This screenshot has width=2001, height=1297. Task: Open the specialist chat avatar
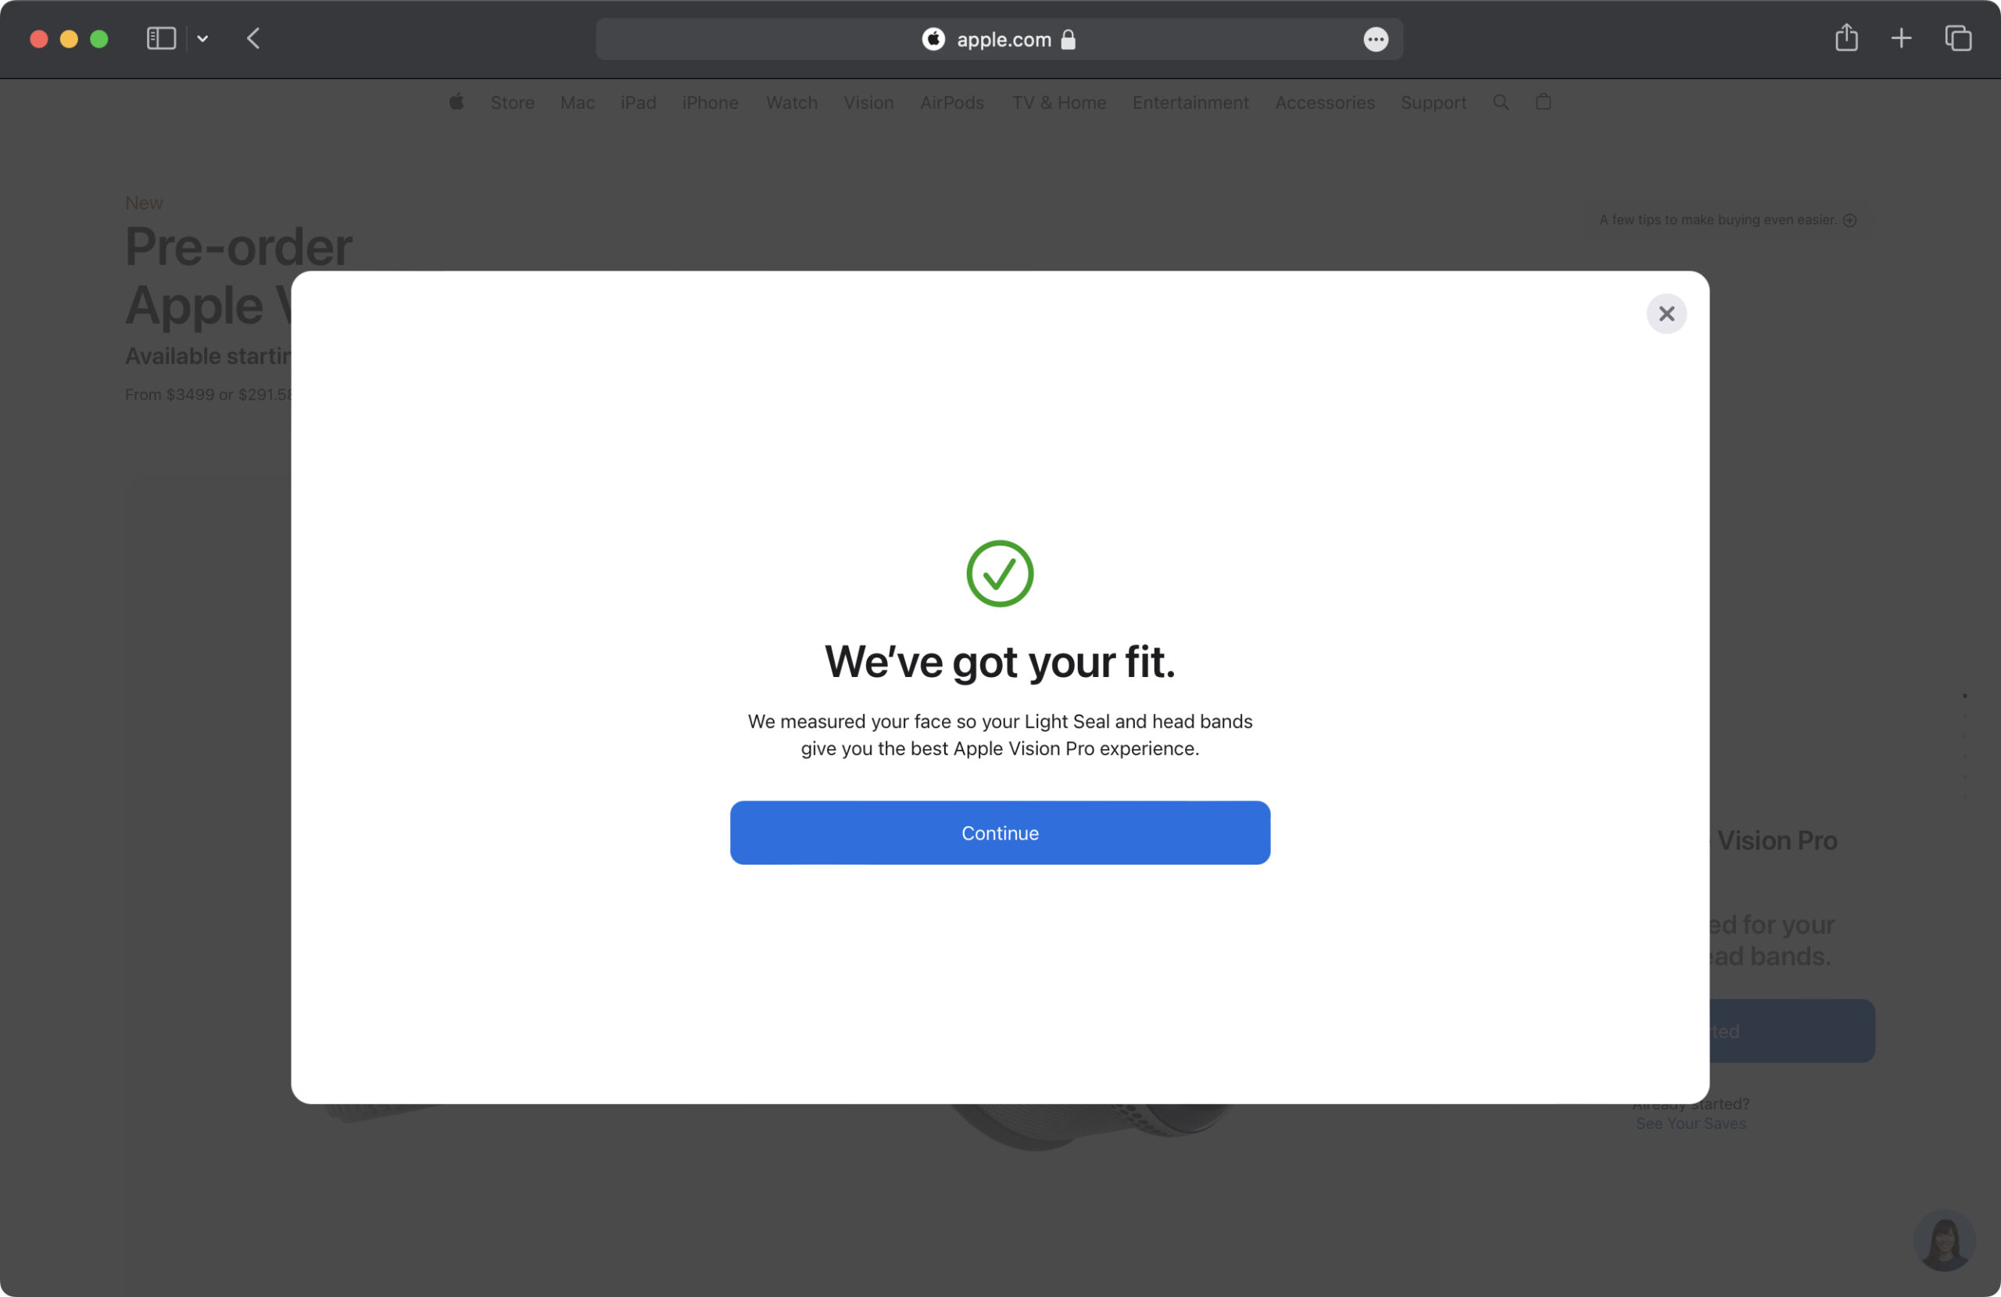coord(1944,1240)
